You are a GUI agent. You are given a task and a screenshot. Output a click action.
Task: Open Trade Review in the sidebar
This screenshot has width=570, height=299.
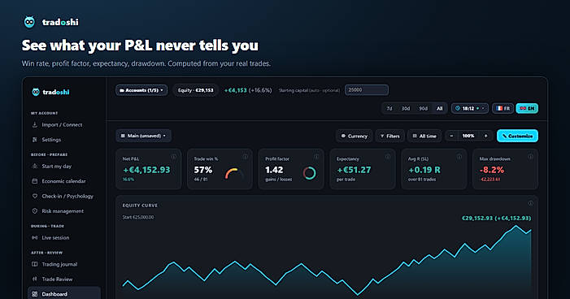(x=64, y=279)
